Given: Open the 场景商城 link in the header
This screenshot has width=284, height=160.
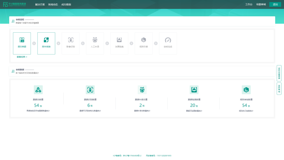Looking at the screenshot, I should [261, 4].
